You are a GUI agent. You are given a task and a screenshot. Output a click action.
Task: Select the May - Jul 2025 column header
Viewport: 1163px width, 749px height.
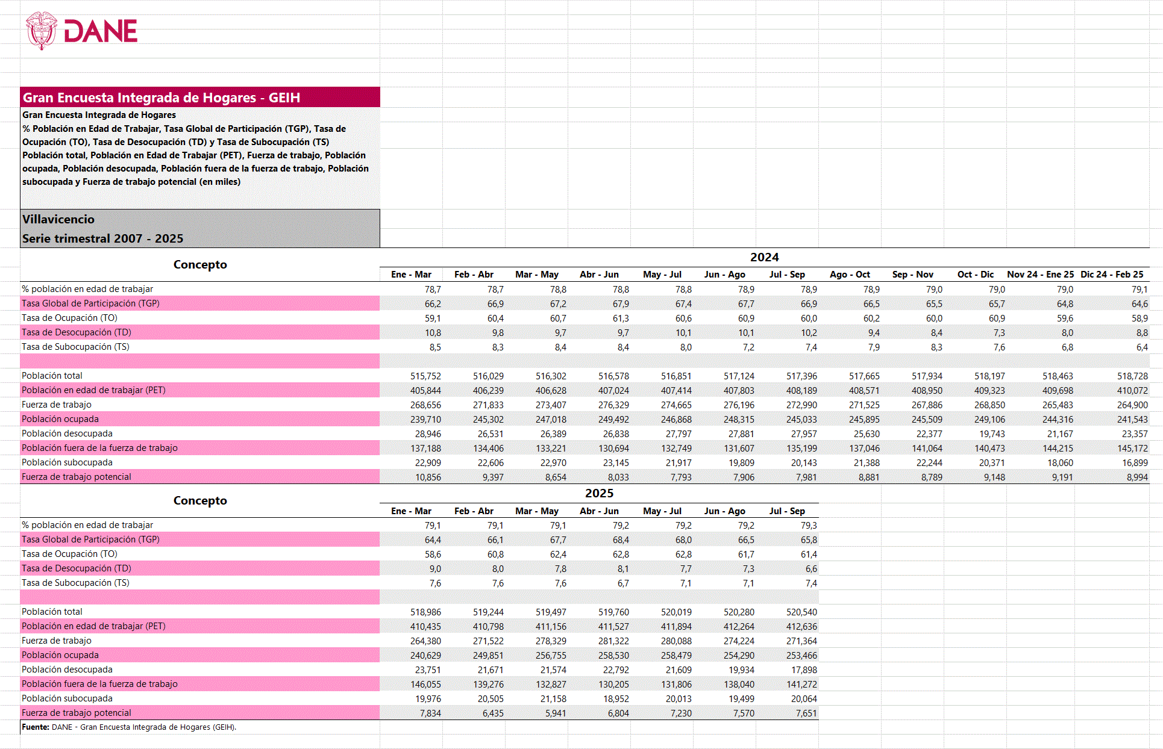pyautogui.click(x=662, y=511)
